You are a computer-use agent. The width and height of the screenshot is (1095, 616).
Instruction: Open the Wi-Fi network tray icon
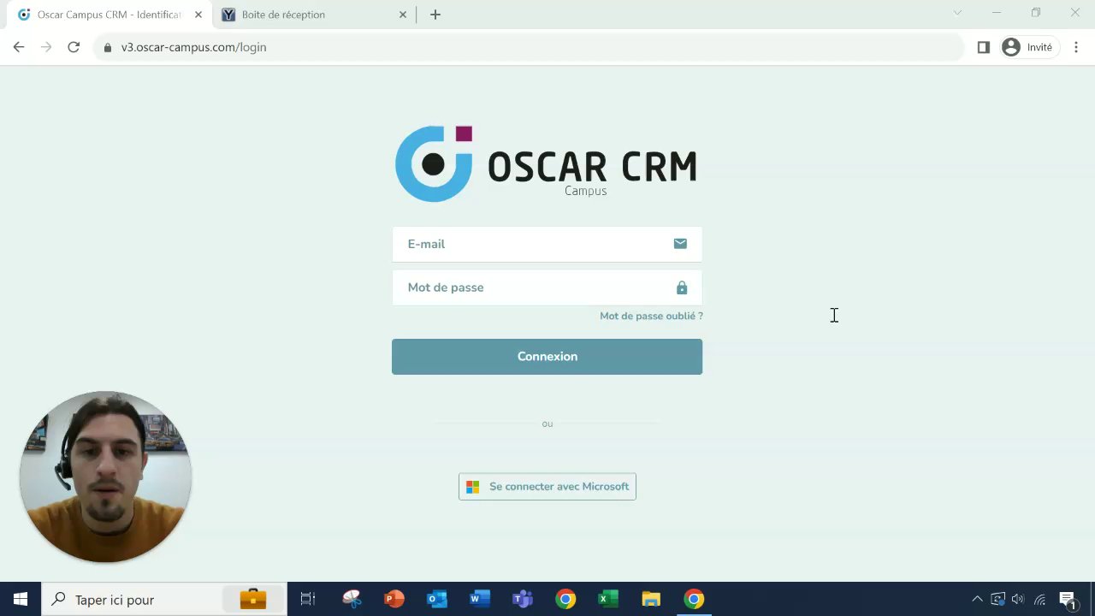point(1040,600)
